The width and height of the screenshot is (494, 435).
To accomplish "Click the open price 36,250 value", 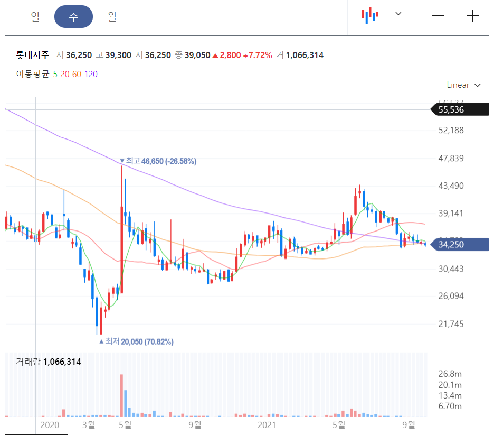I will pyautogui.click(x=79, y=55).
